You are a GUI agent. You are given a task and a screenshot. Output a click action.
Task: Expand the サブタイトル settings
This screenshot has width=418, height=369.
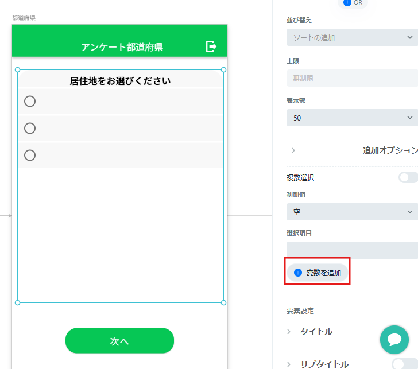coord(289,364)
